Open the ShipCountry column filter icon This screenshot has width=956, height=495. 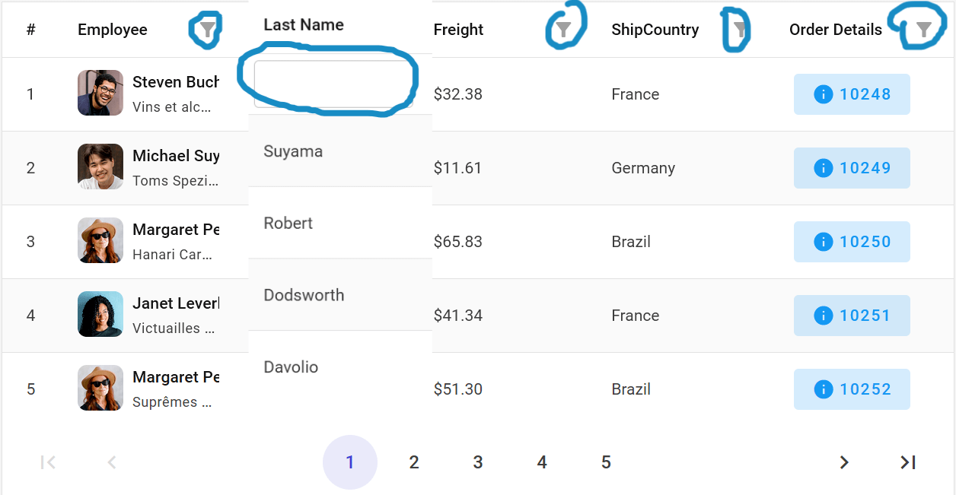tap(740, 30)
